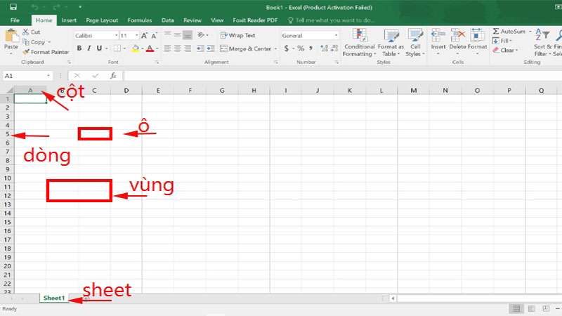Click Wrap Text button
Viewport: 562px width, 316px height.
click(237, 35)
